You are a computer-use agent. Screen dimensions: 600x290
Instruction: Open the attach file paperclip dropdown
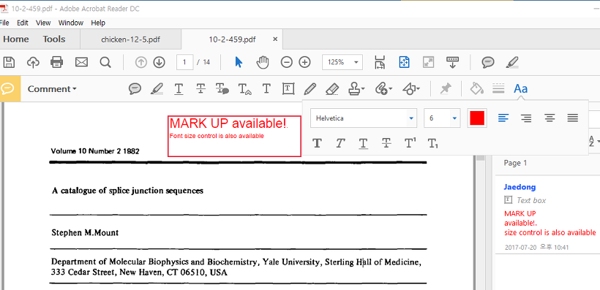click(x=383, y=89)
